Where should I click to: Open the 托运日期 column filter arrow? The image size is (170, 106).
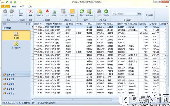(x=53, y=24)
